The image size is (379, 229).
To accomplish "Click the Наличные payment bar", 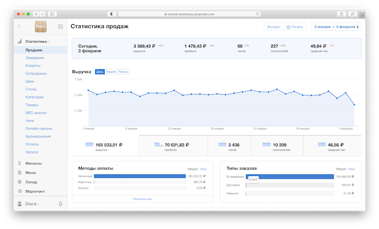I will tap(140, 176).
